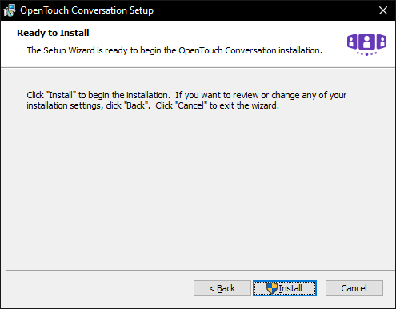The image size is (396, 309).
Task: Click the 'The Setup Wizard is ready' description
Action: point(174,50)
